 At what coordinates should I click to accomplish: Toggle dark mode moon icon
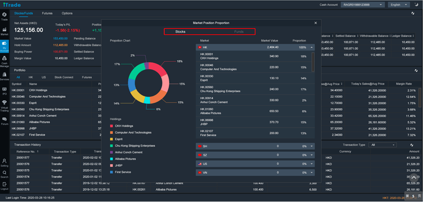416,5
